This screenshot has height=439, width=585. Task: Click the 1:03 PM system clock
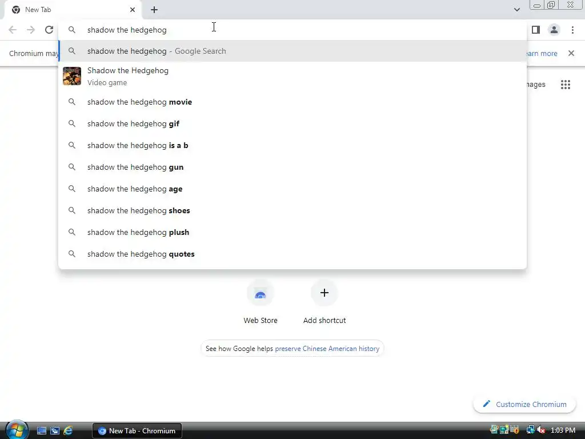coord(563,430)
